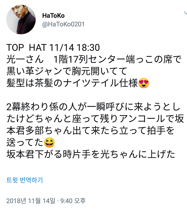Screen dimensions: 187x211
Task: Click the 9:40 오후 posting time
Action: tap(73, 201)
